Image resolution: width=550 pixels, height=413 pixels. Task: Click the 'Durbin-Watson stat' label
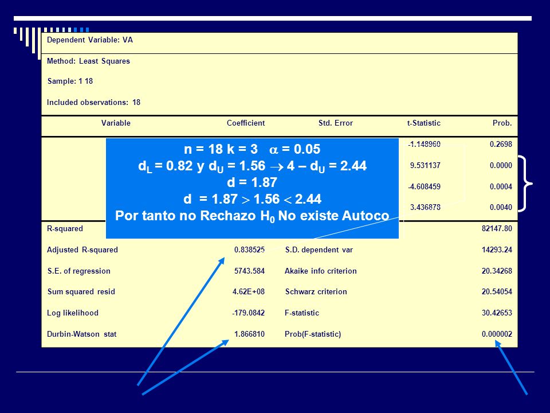[82, 334]
